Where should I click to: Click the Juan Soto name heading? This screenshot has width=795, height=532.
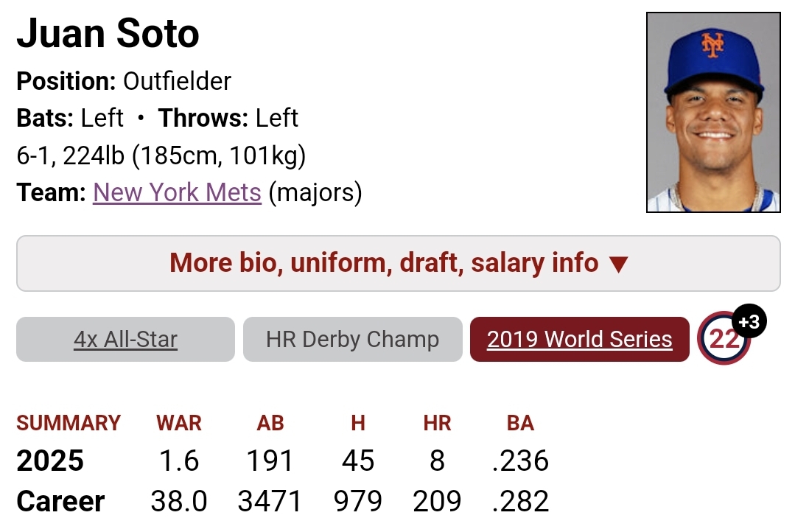(x=108, y=33)
